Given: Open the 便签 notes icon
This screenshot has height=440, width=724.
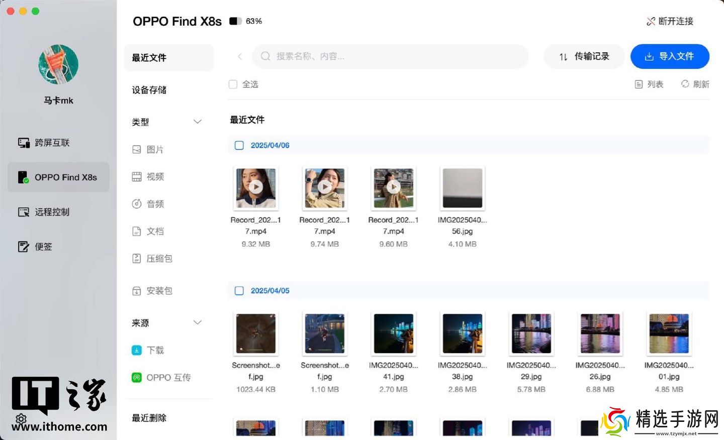Looking at the screenshot, I should [x=24, y=247].
